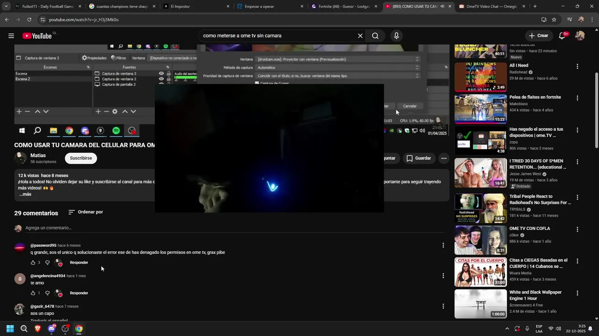Open options for All I Need suggestion
Viewport: 599px width, 336px height.
577,66
